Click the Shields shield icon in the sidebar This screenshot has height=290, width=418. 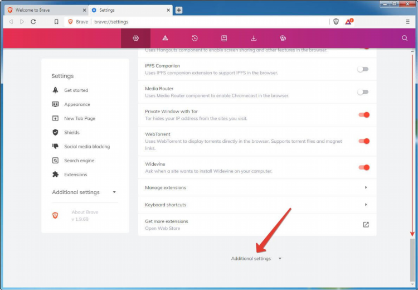tap(55, 132)
